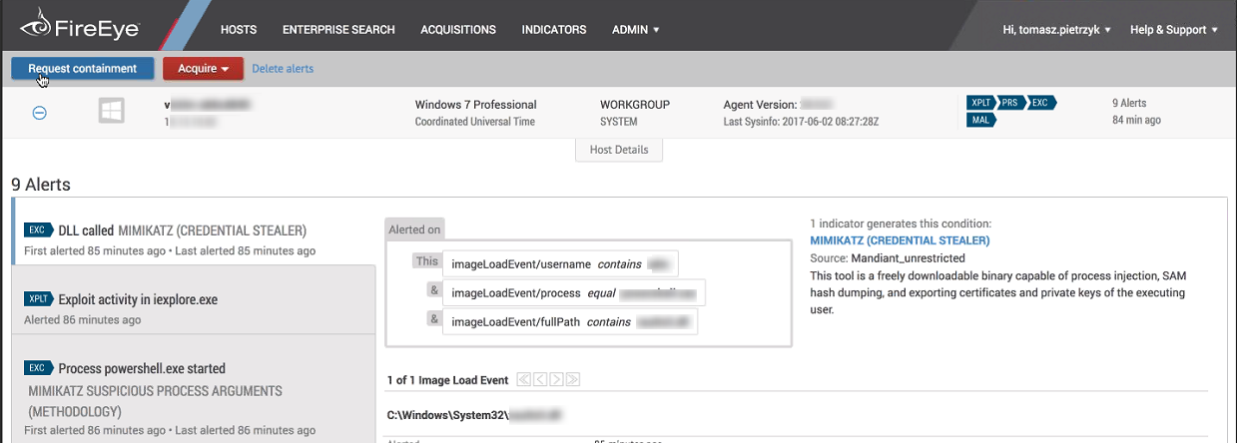Go to previous image load event
This screenshot has height=443, width=1237.
click(540, 380)
